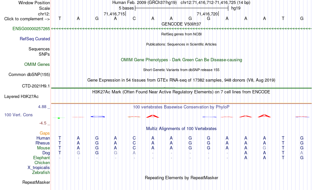Click 'Publications: Sequences in Scientific Articles' title
The height and width of the screenshot is (190, 312).
181,44
